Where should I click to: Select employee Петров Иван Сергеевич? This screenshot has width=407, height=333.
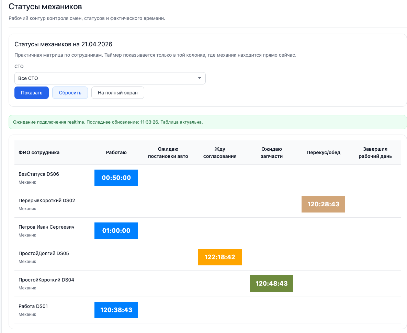tap(46, 227)
